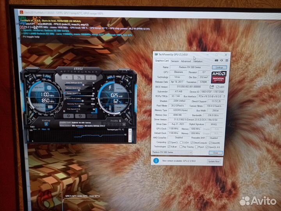Apply Afterburner settings with checkmark button
281x211 pixels.
click(x=92, y=116)
